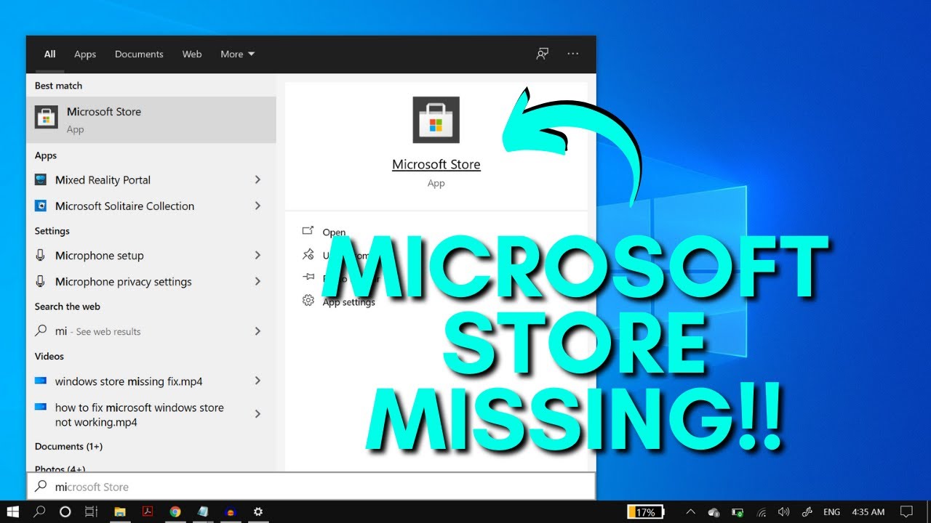Image resolution: width=931 pixels, height=523 pixels.
Task: Click the 'Settings' section heading
Action: pyautogui.click(x=52, y=231)
